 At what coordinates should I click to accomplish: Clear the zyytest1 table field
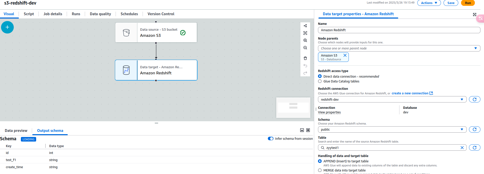point(462,148)
